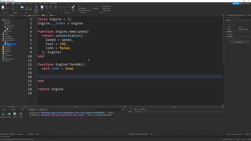Open the FILE menu
251x141 pixels.
[2, 4]
